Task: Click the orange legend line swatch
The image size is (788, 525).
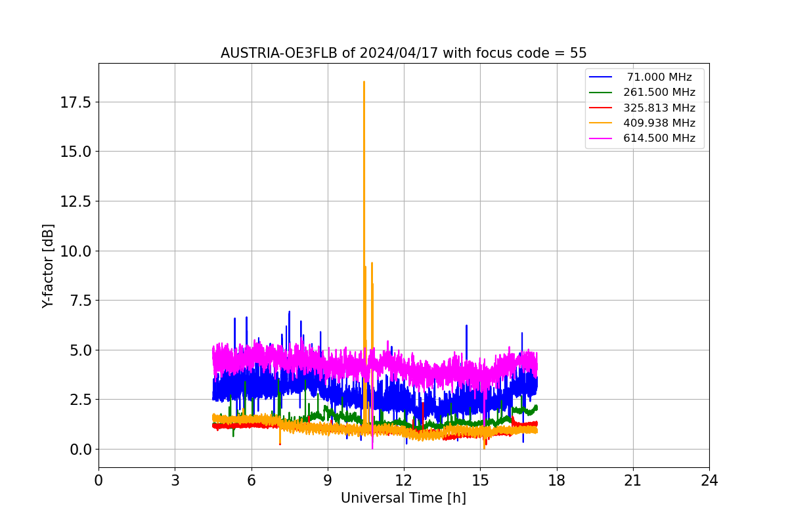Action: [601, 123]
